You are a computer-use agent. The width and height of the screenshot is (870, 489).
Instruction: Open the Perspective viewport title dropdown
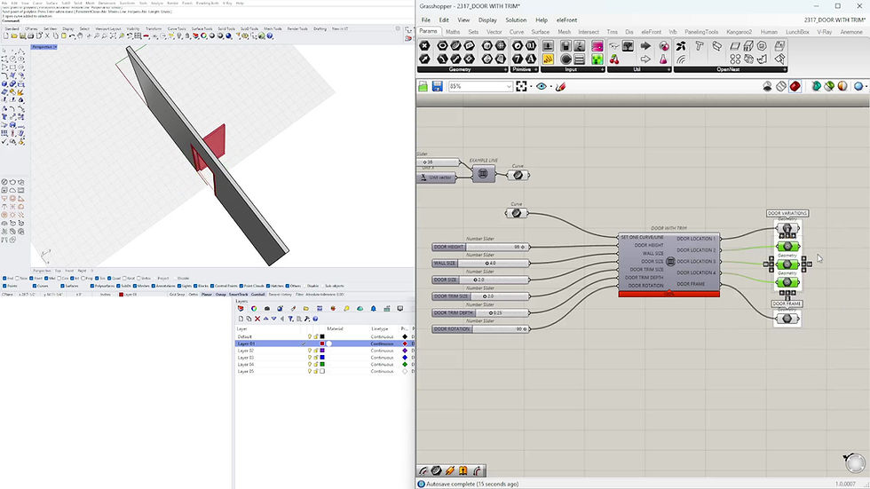[55, 47]
